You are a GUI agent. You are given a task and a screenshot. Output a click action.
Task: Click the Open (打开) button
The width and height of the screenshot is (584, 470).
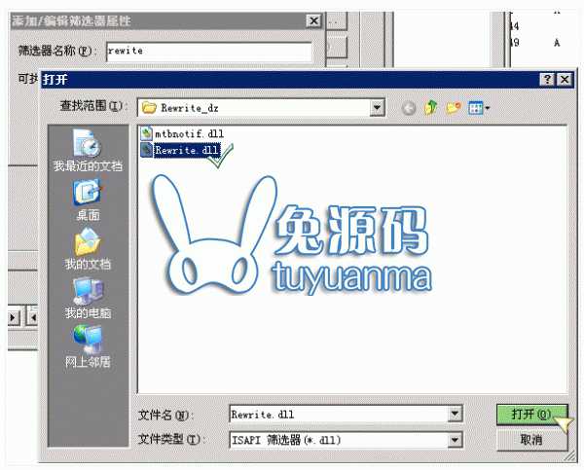[x=531, y=415]
